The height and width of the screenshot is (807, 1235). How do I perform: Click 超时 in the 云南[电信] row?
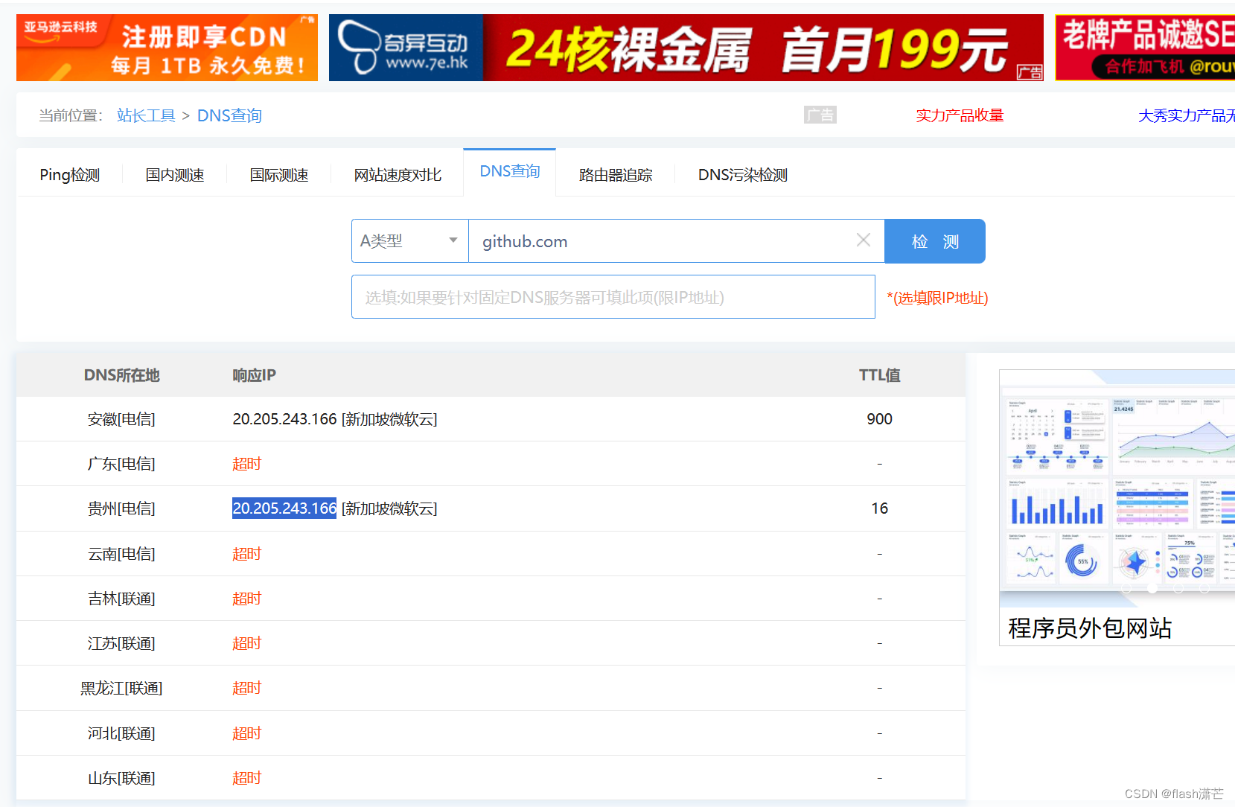pos(247,554)
